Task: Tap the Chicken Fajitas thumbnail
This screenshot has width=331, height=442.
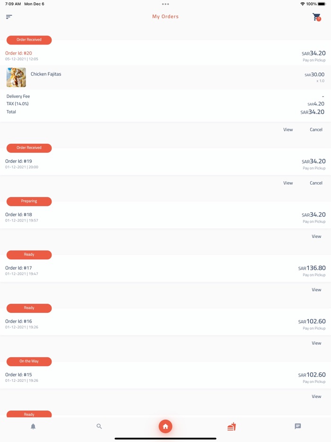Action: pos(16,78)
